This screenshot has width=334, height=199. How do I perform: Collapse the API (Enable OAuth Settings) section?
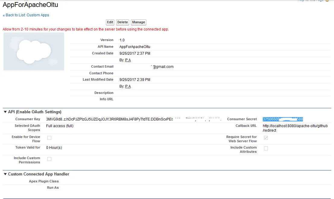click(x=5, y=112)
